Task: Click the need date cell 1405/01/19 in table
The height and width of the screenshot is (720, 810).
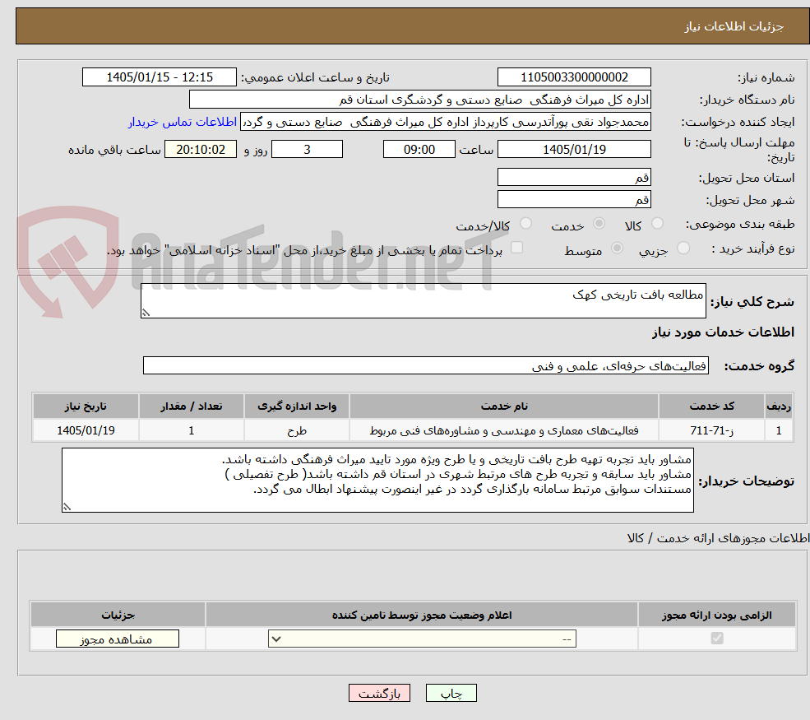Action: [86, 430]
